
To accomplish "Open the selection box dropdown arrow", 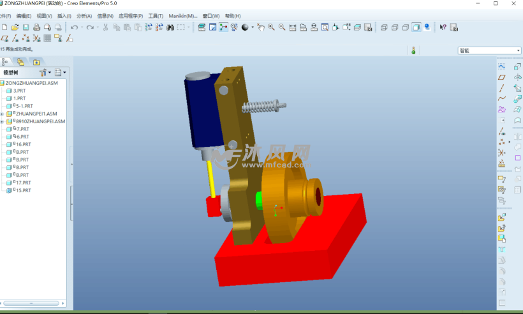I will (x=188, y=27).
